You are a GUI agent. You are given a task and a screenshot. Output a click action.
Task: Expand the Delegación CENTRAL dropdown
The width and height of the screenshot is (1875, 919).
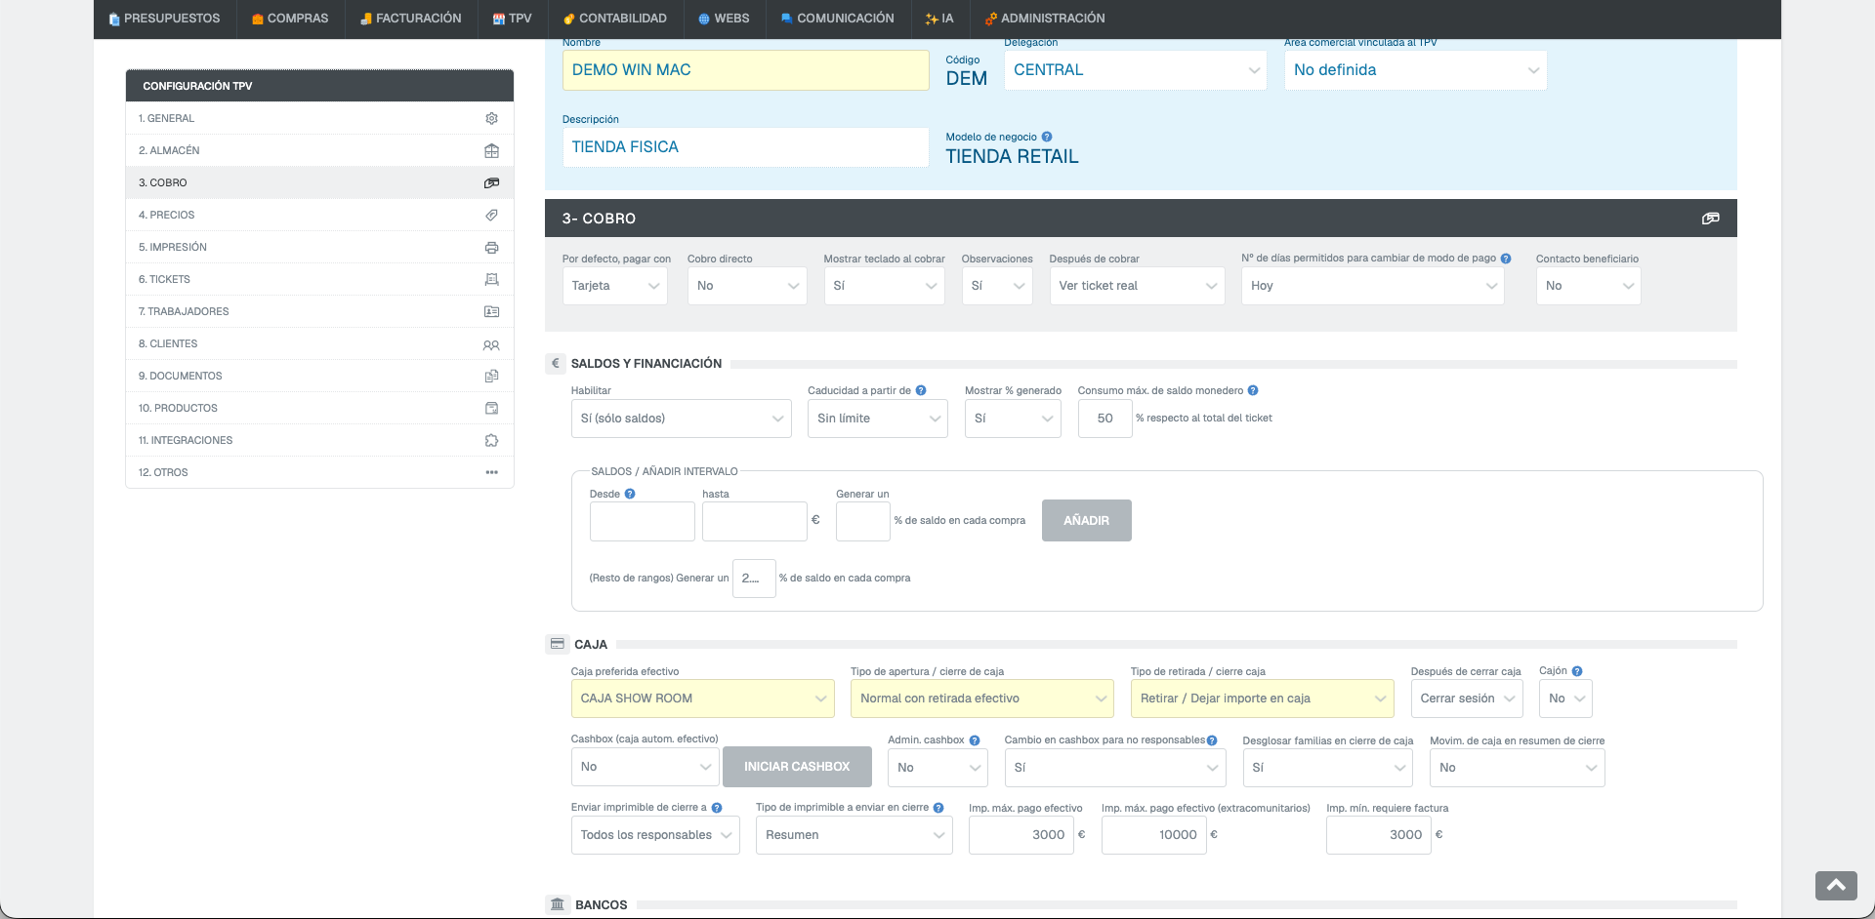coord(1135,70)
